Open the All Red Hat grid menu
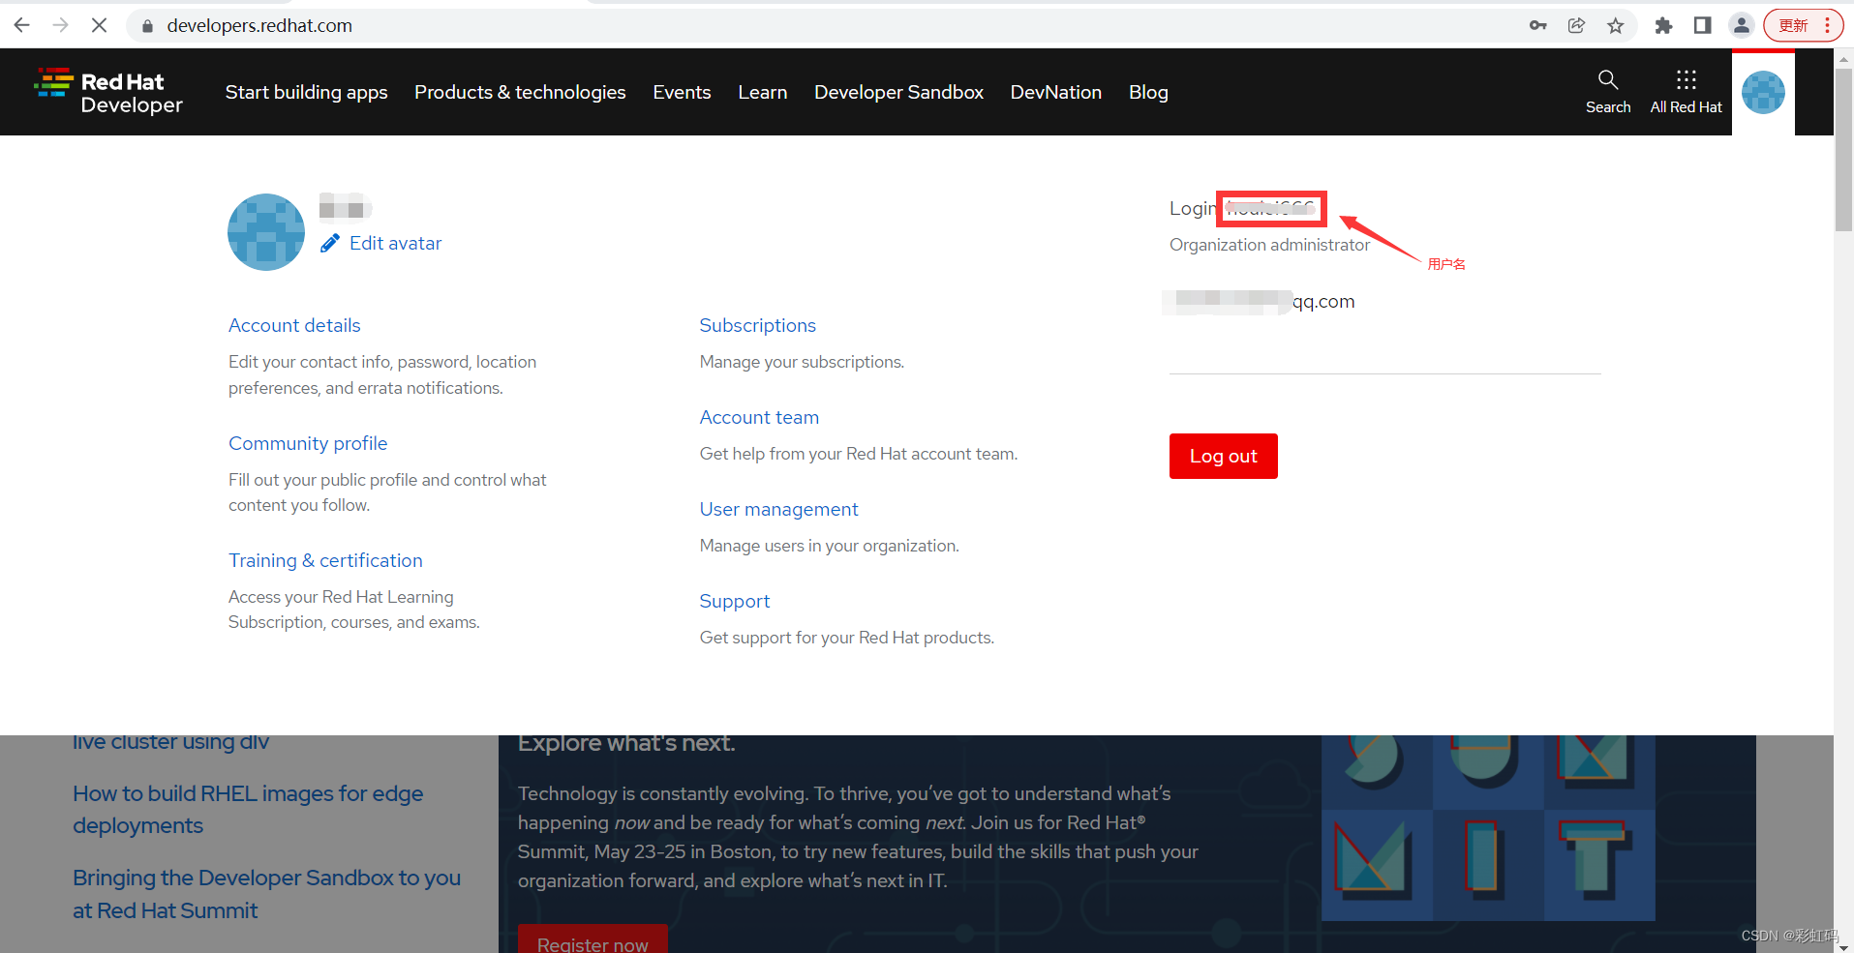 click(x=1686, y=80)
